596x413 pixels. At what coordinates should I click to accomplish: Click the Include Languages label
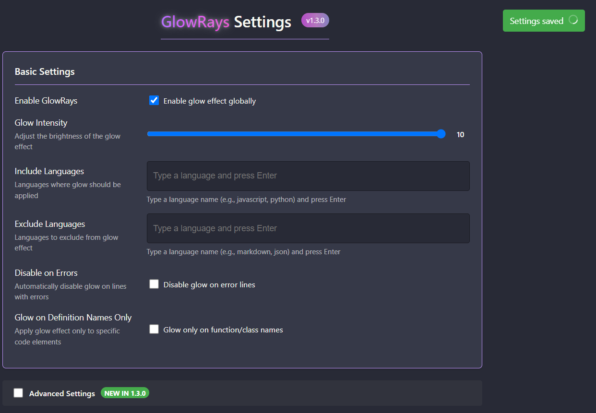pyautogui.click(x=49, y=171)
